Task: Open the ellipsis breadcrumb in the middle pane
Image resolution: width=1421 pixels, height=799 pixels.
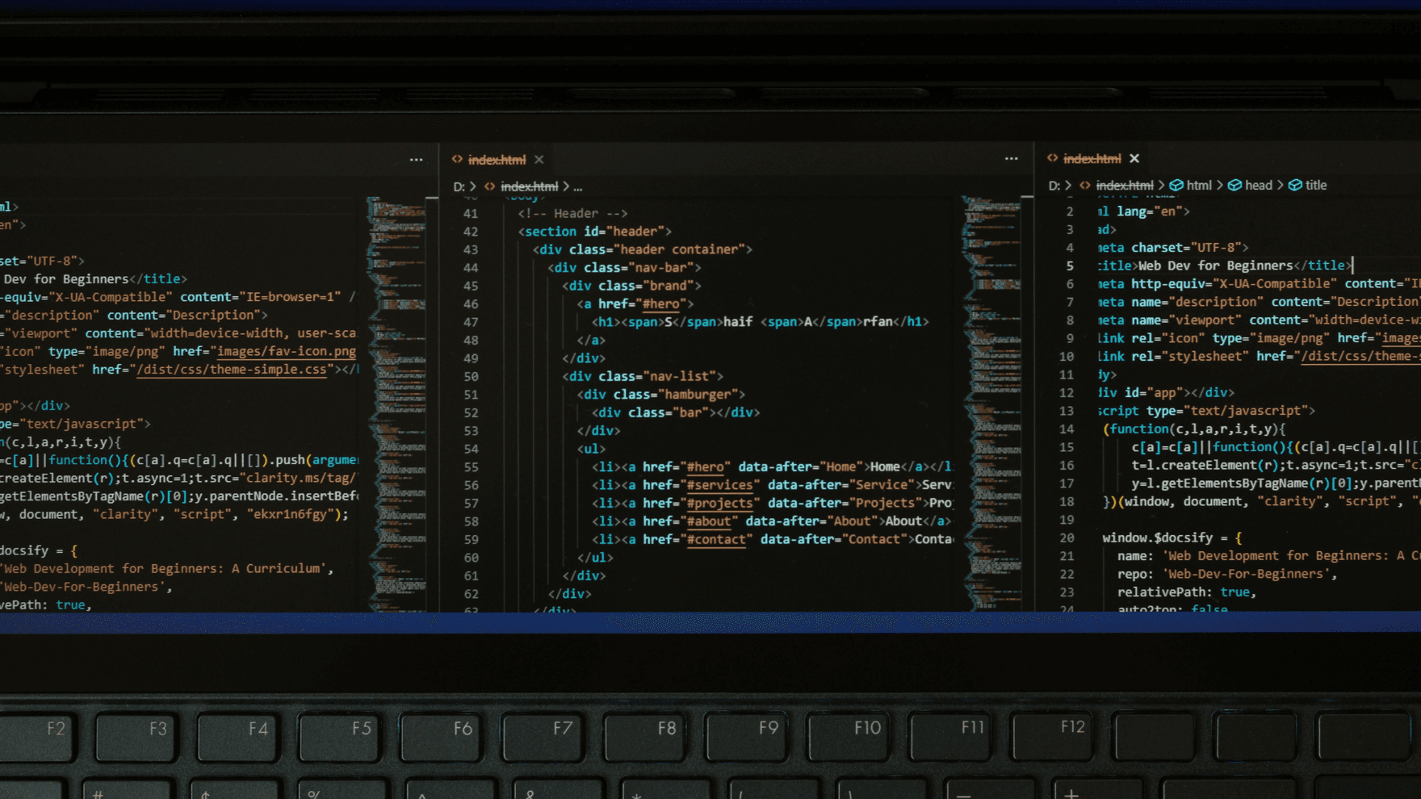Action: click(578, 186)
